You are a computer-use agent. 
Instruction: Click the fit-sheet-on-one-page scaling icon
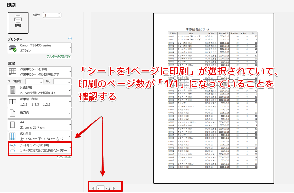click(13, 148)
